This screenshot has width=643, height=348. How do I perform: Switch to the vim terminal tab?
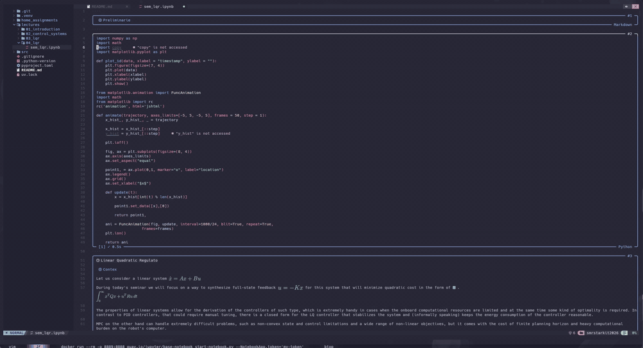click(x=12, y=346)
